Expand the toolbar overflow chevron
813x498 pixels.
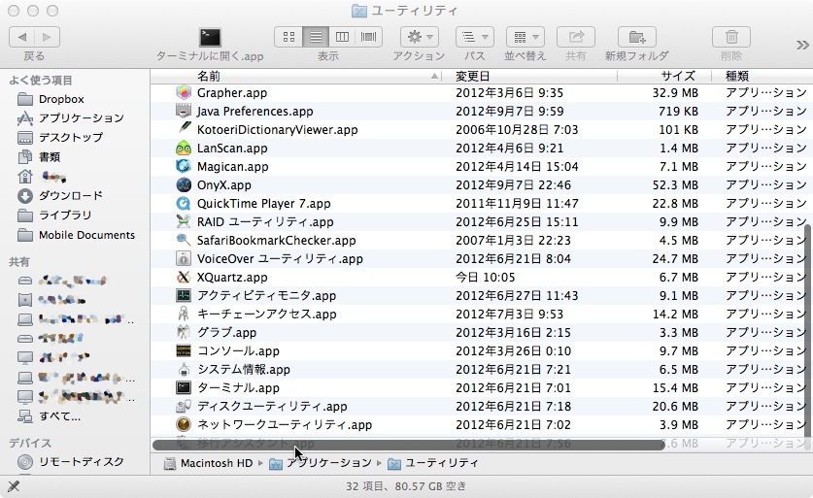tap(802, 45)
